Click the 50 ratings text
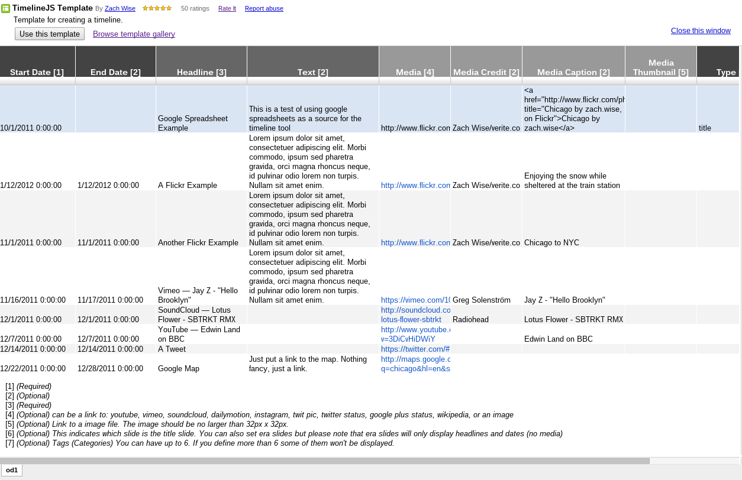This screenshot has width=742, height=480. [x=195, y=8]
